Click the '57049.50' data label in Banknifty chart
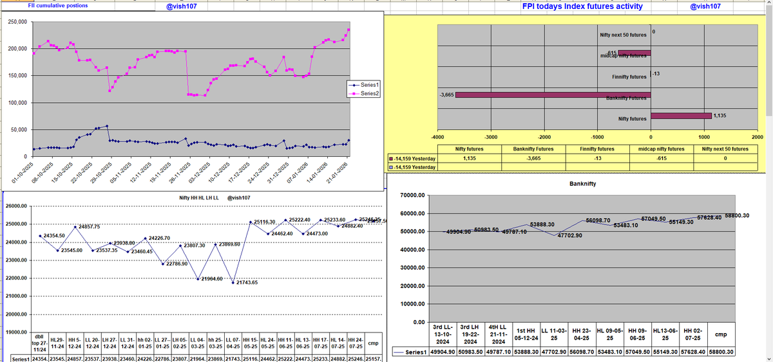773x362 pixels. pyautogui.click(x=653, y=219)
